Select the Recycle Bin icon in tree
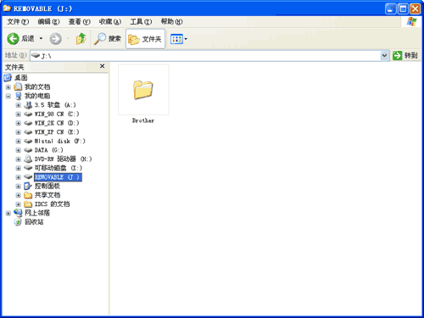Screen dimensions: 424x318 pos(18,222)
